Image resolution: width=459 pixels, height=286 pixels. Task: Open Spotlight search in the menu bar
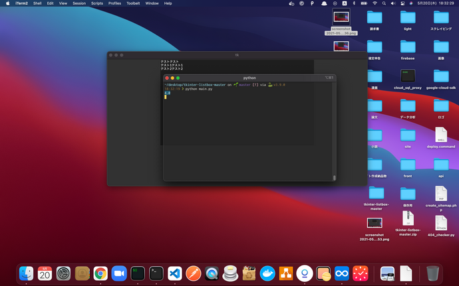pyautogui.click(x=384, y=3)
